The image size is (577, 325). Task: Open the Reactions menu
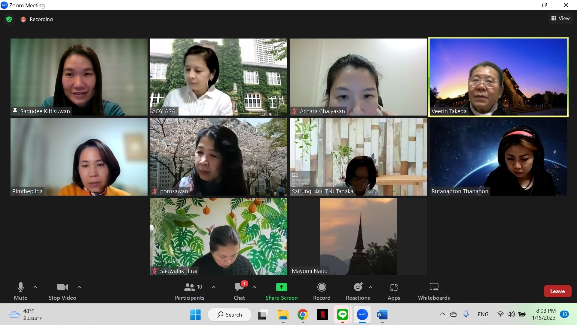tap(358, 291)
